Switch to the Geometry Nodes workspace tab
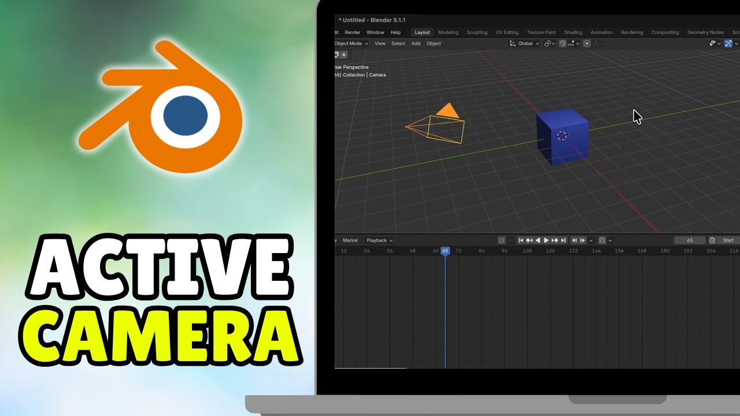The width and height of the screenshot is (740, 416). click(x=705, y=32)
